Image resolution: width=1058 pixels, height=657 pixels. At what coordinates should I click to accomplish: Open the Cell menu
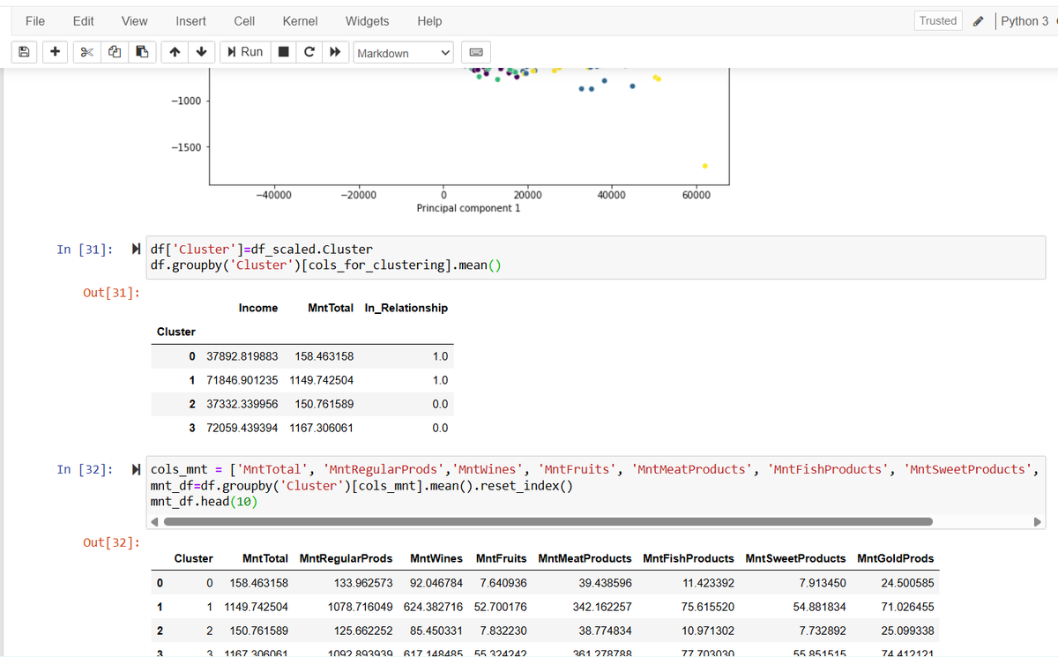(244, 21)
